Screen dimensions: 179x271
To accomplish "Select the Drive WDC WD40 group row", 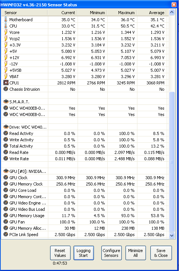I will [x=84, y=127].
